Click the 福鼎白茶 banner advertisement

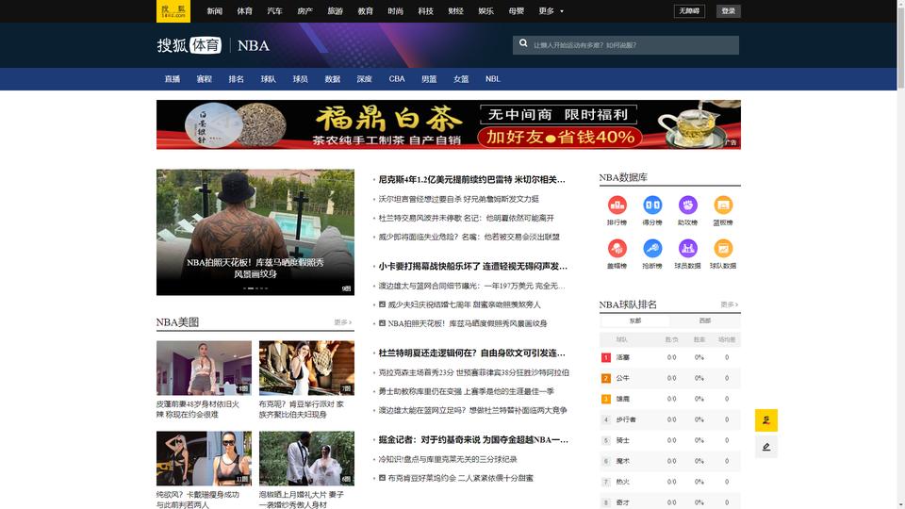pos(449,124)
